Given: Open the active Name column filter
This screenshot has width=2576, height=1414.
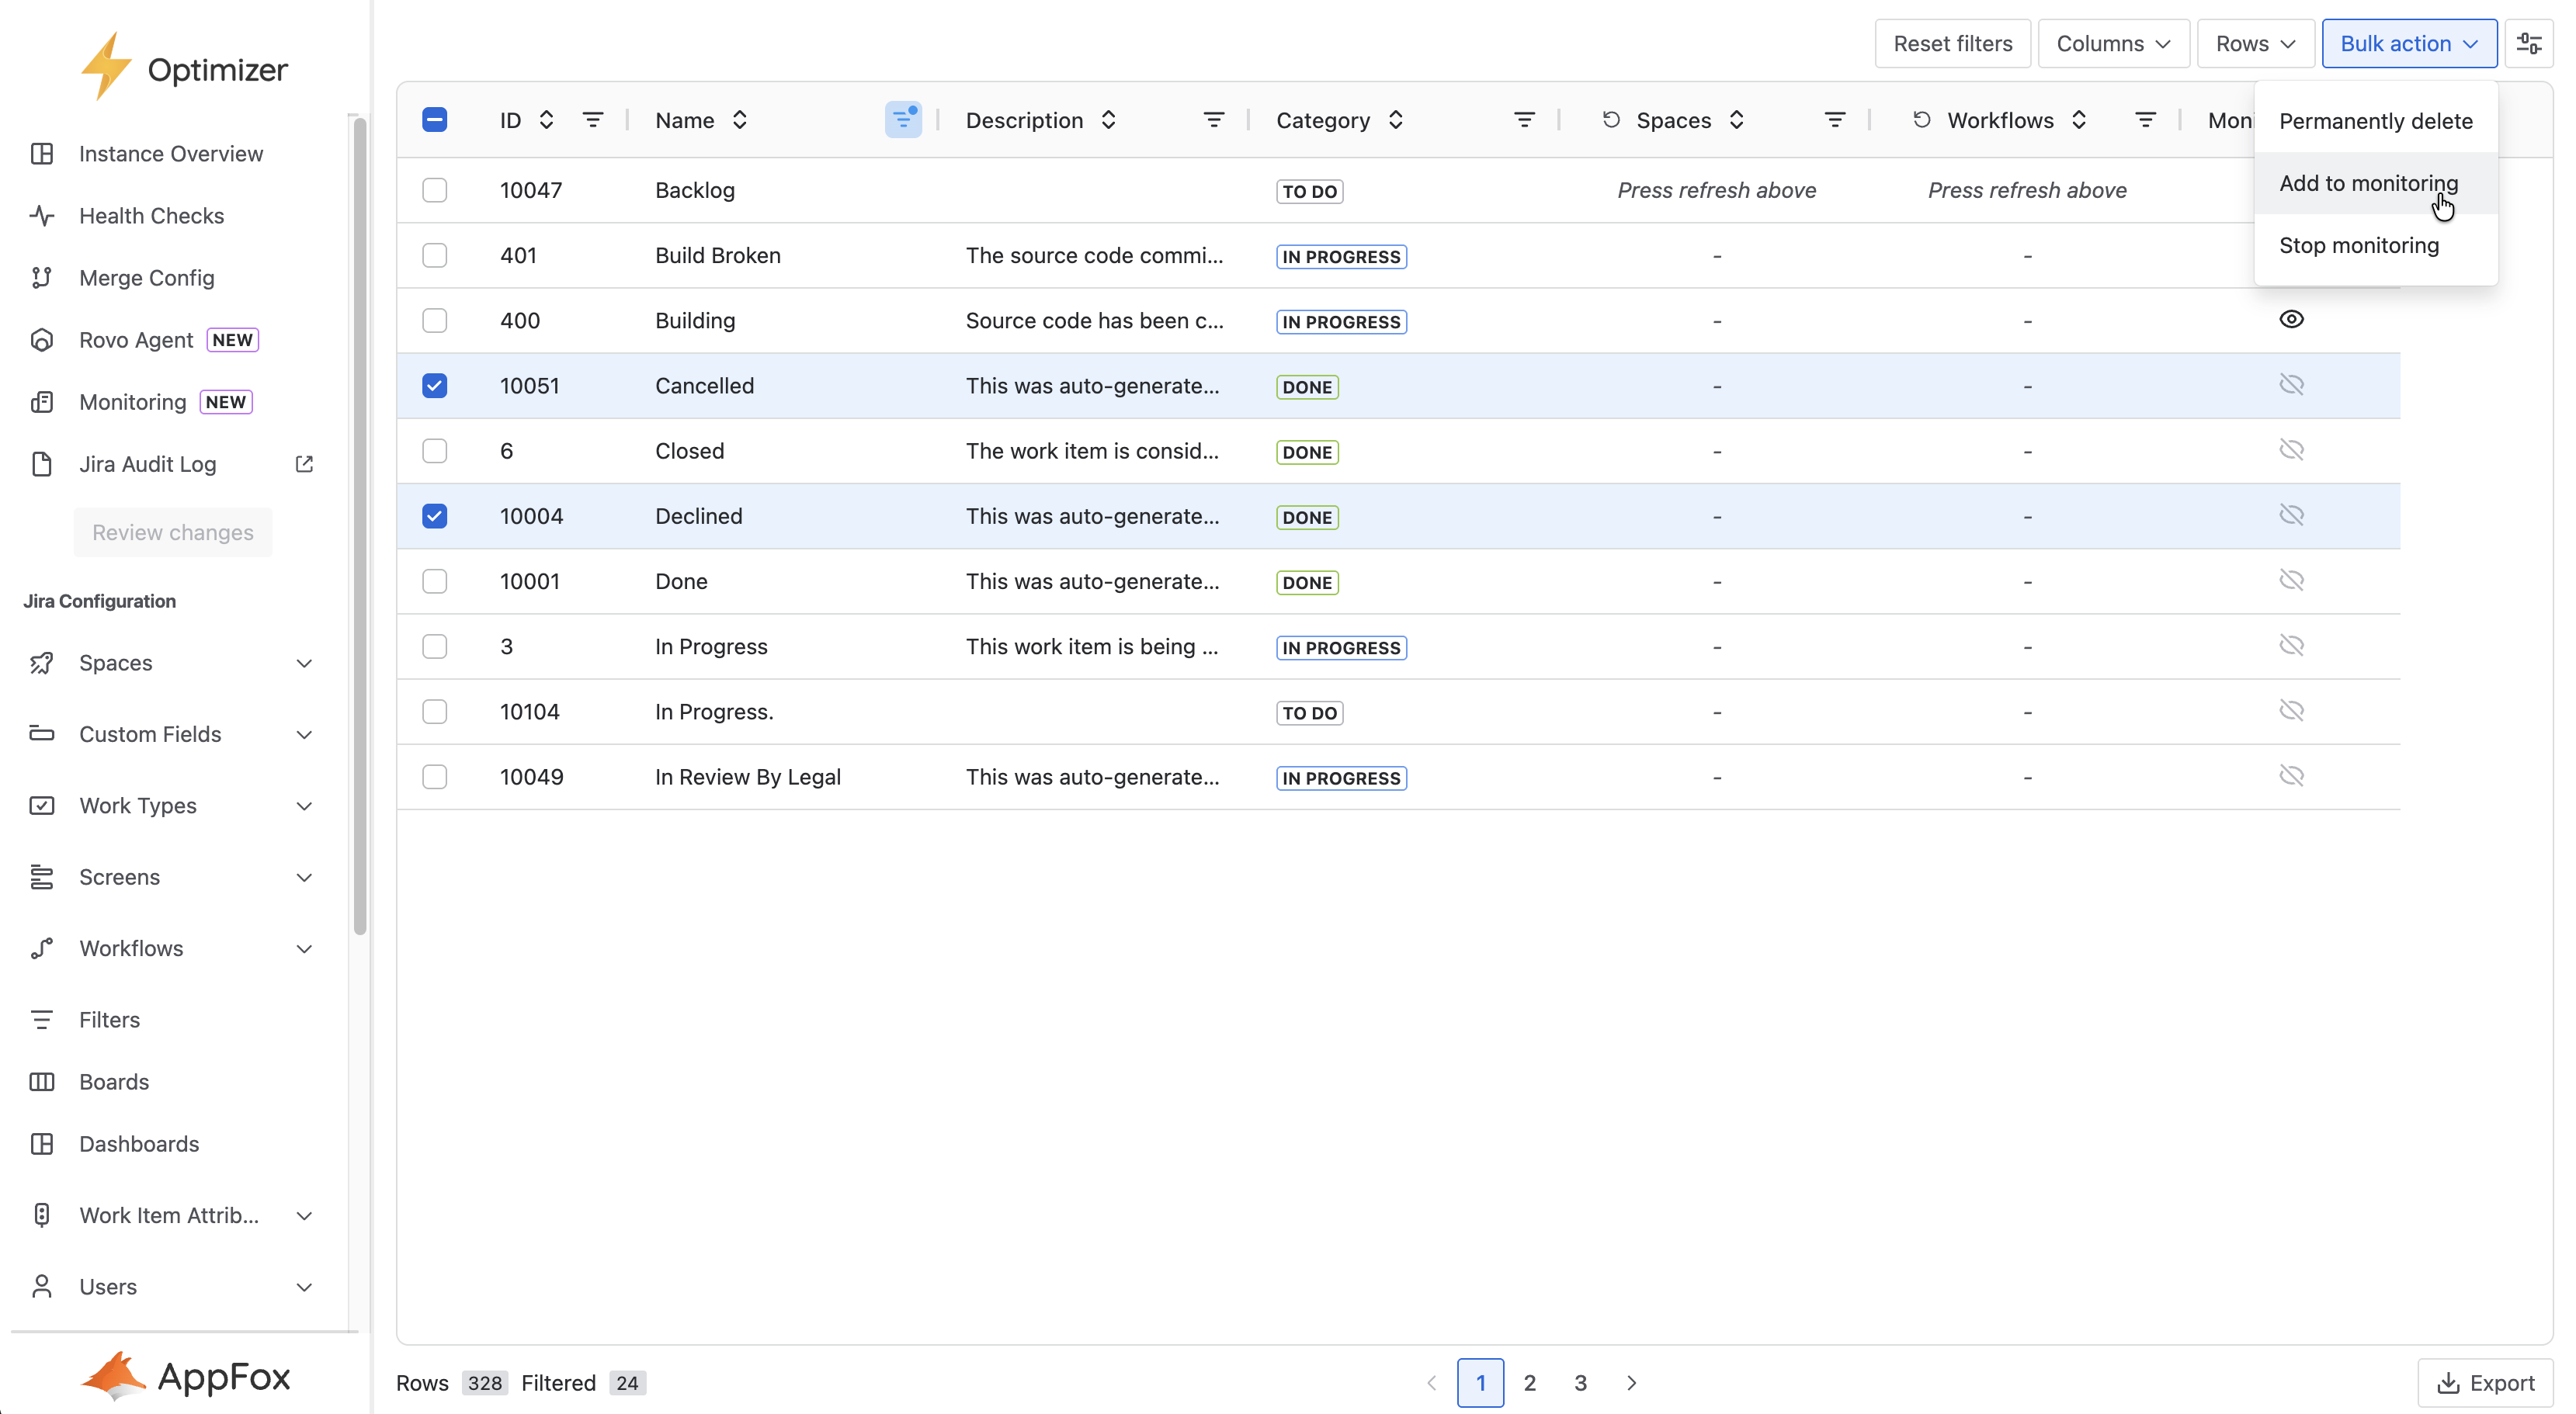Looking at the screenshot, I should pyautogui.click(x=903, y=120).
